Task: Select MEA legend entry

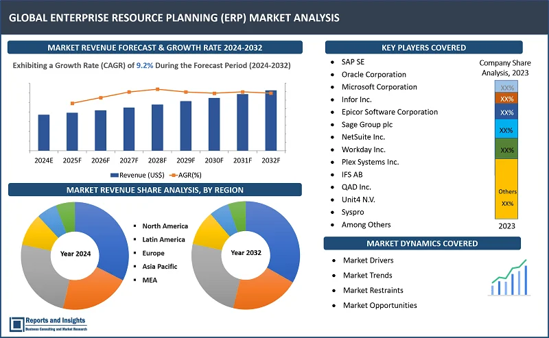Action: coord(150,280)
